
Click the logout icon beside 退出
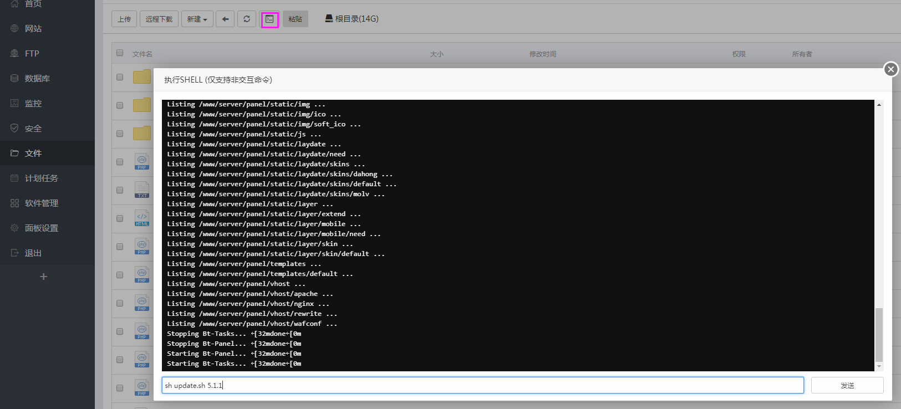tap(14, 253)
